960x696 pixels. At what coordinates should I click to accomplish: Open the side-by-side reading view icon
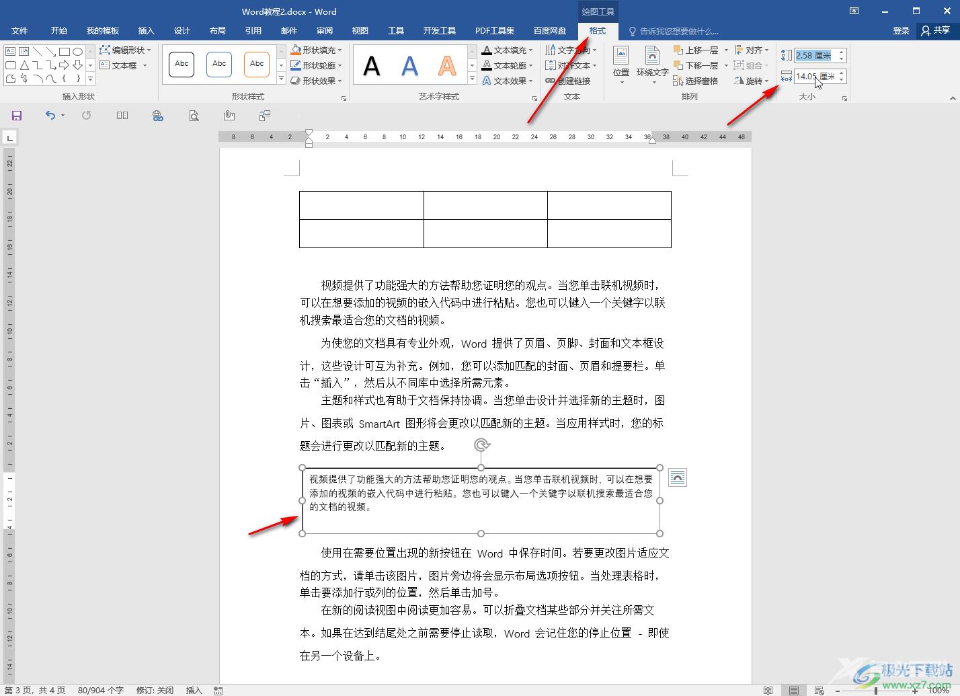click(122, 116)
